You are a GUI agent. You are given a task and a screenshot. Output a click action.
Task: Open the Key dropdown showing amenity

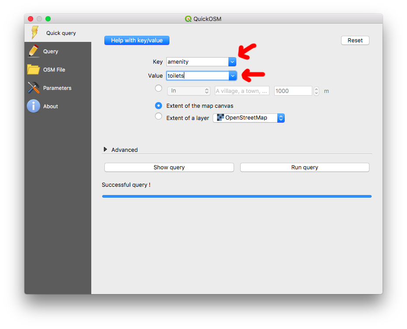tap(232, 62)
